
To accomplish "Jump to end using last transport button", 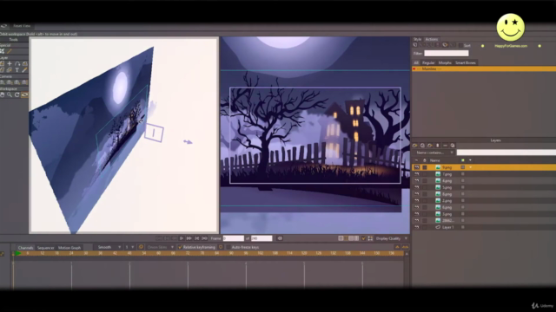I will pyautogui.click(x=205, y=238).
